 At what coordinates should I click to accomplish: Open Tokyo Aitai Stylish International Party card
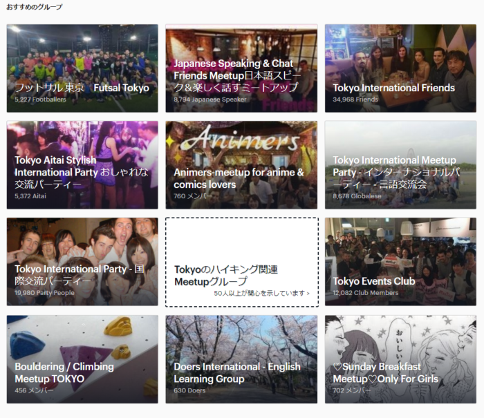click(x=82, y=165)
